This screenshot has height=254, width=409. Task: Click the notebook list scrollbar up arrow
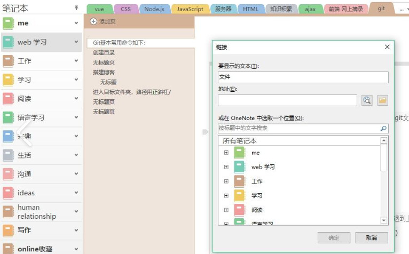(x=383, y=140)
